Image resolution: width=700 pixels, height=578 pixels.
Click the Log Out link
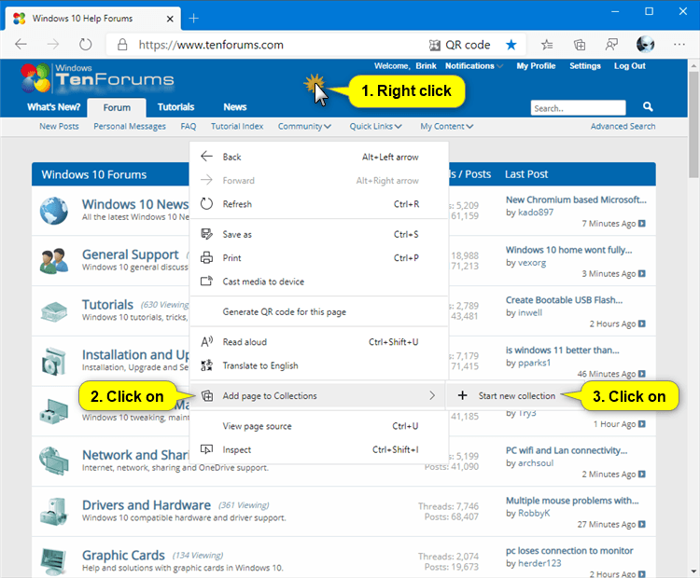[629, 66]
